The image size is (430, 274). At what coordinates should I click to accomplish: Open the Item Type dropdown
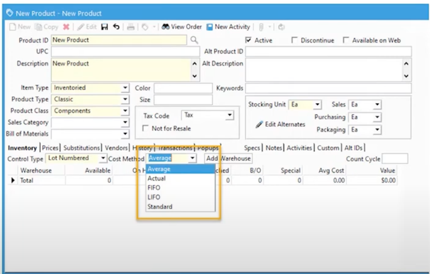(125, 88)
